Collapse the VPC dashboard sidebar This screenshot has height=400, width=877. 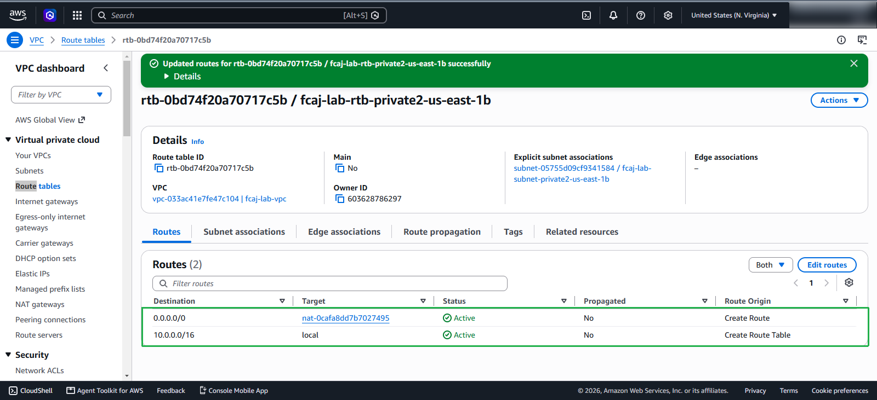(x=106, y=68)
